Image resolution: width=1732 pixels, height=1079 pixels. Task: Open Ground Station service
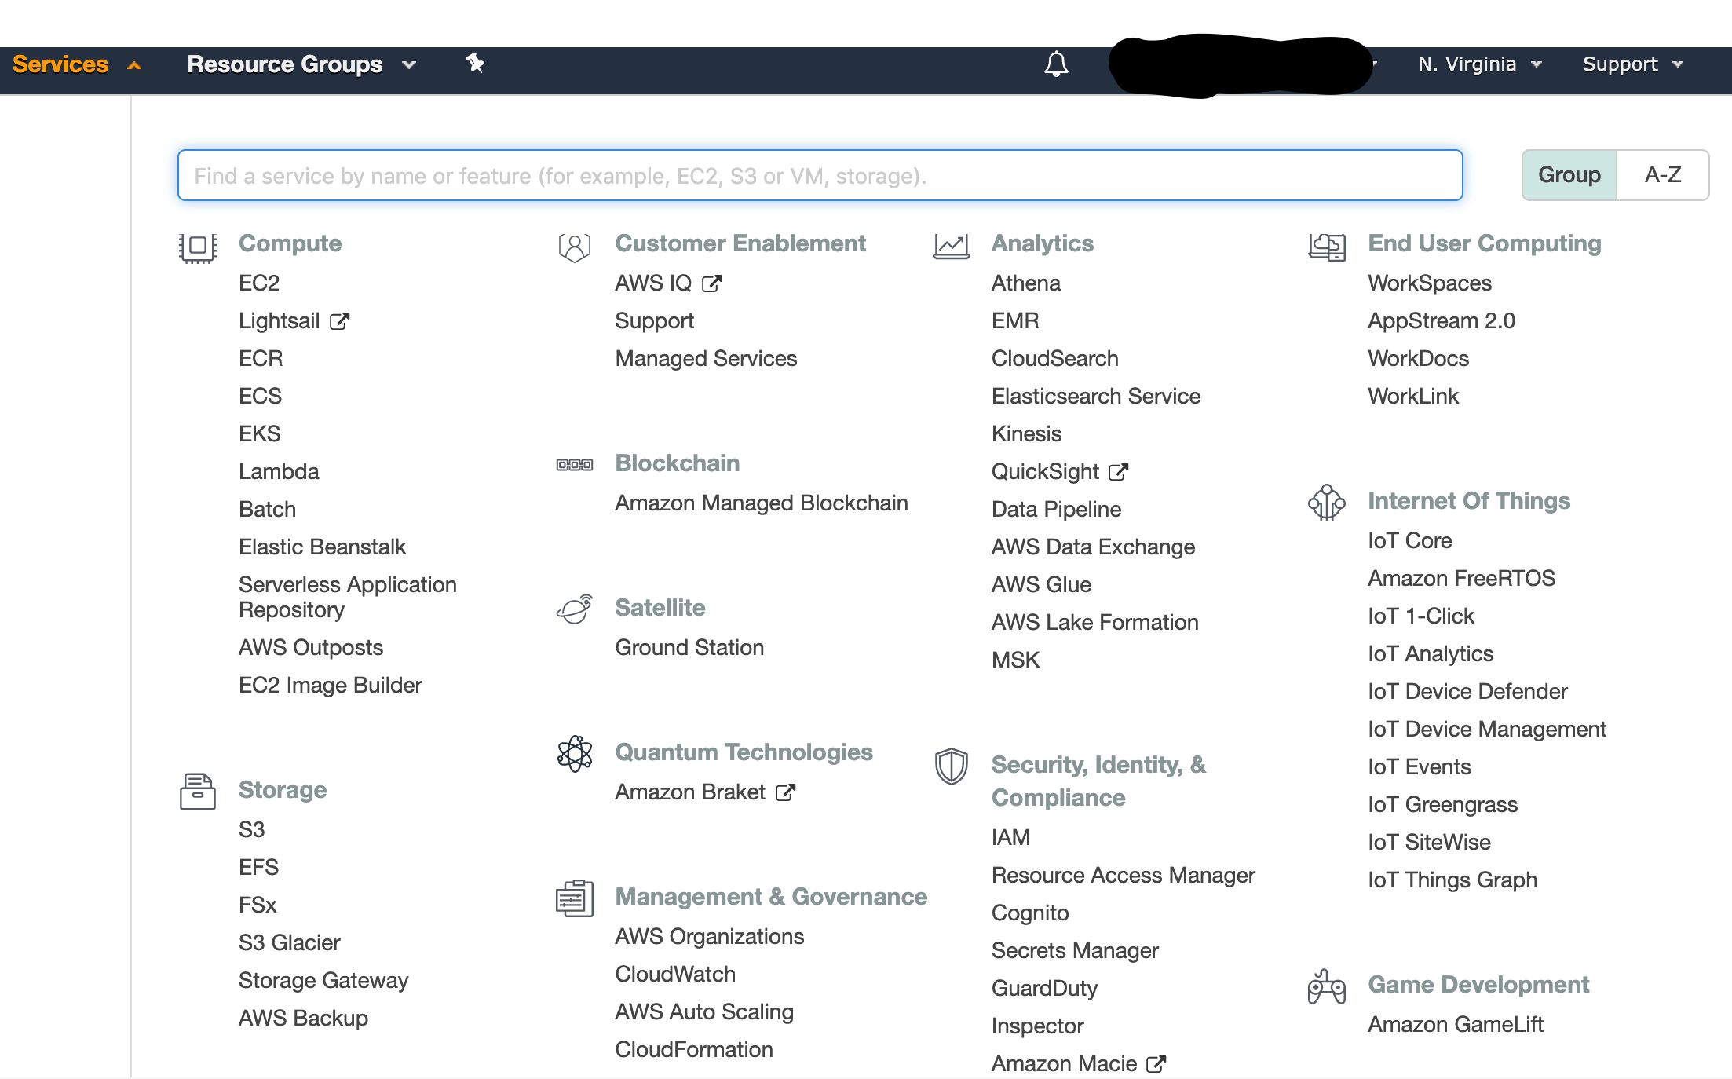689,647
